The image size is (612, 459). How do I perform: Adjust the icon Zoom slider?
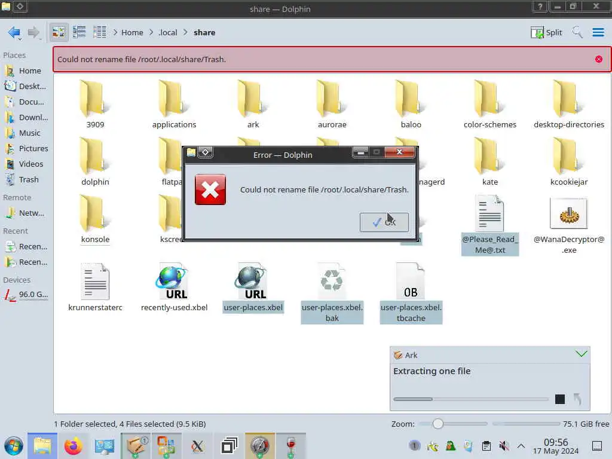click(453, 424)
